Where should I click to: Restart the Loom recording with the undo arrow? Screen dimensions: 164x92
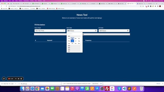pos(16,79)
